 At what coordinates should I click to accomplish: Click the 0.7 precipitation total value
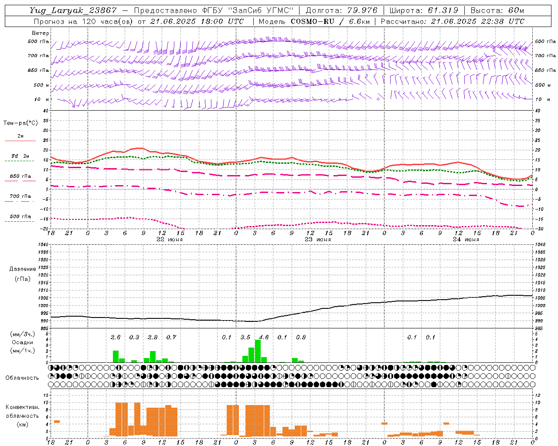171,337
